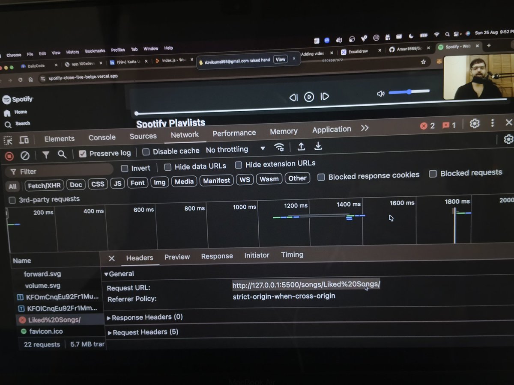This screenshot has width=514, height=385.
Task: Check Blocked response cookies checkbox
Action: click(321, 177)
